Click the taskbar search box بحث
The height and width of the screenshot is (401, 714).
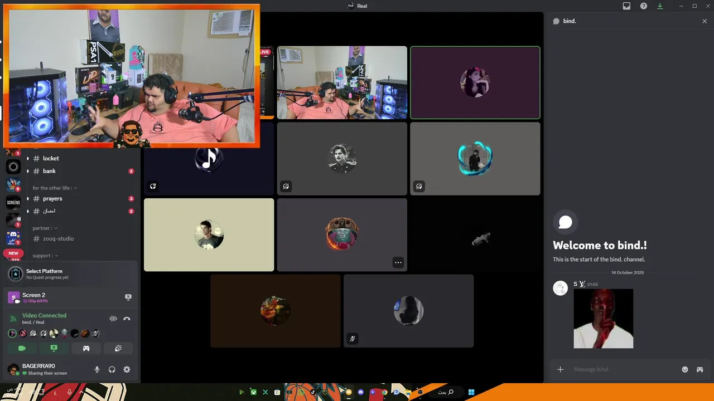point(445,392)
